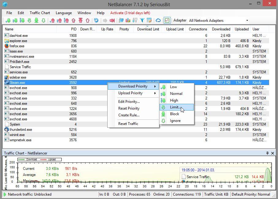Click the blue cloud toolbar icon
The height and width of the screenshot is (199, 278).
click(x=158, y=21)
